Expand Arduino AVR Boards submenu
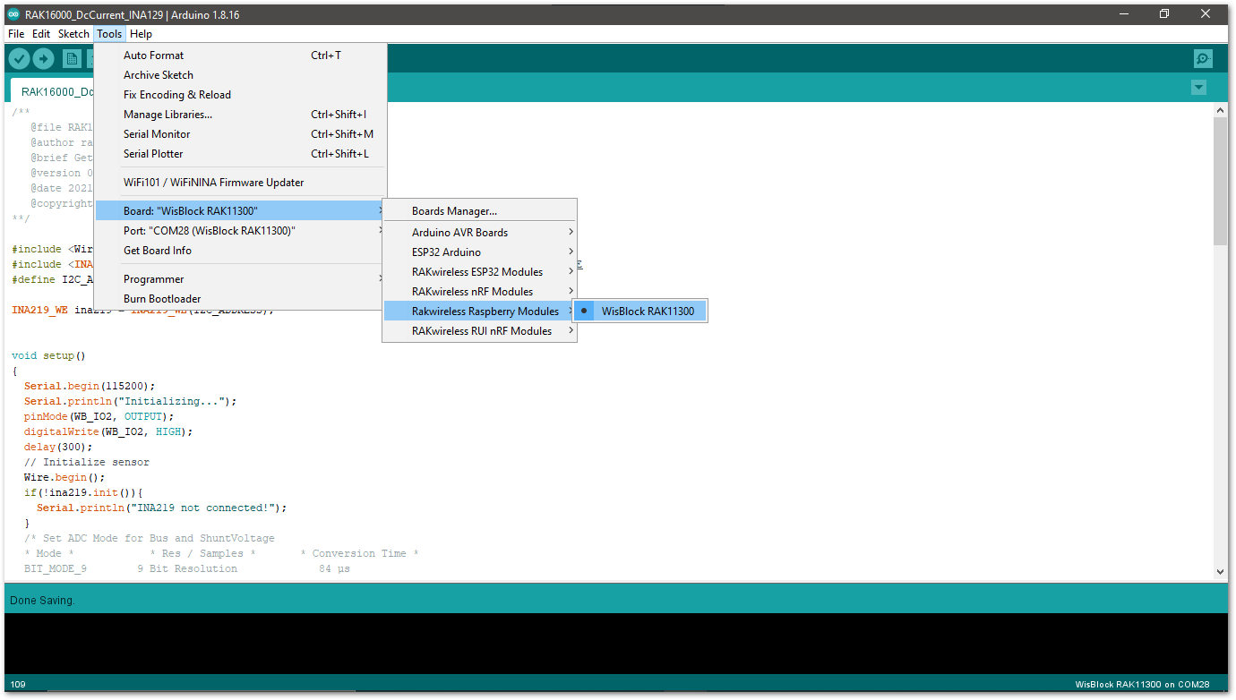 [479, 233]
